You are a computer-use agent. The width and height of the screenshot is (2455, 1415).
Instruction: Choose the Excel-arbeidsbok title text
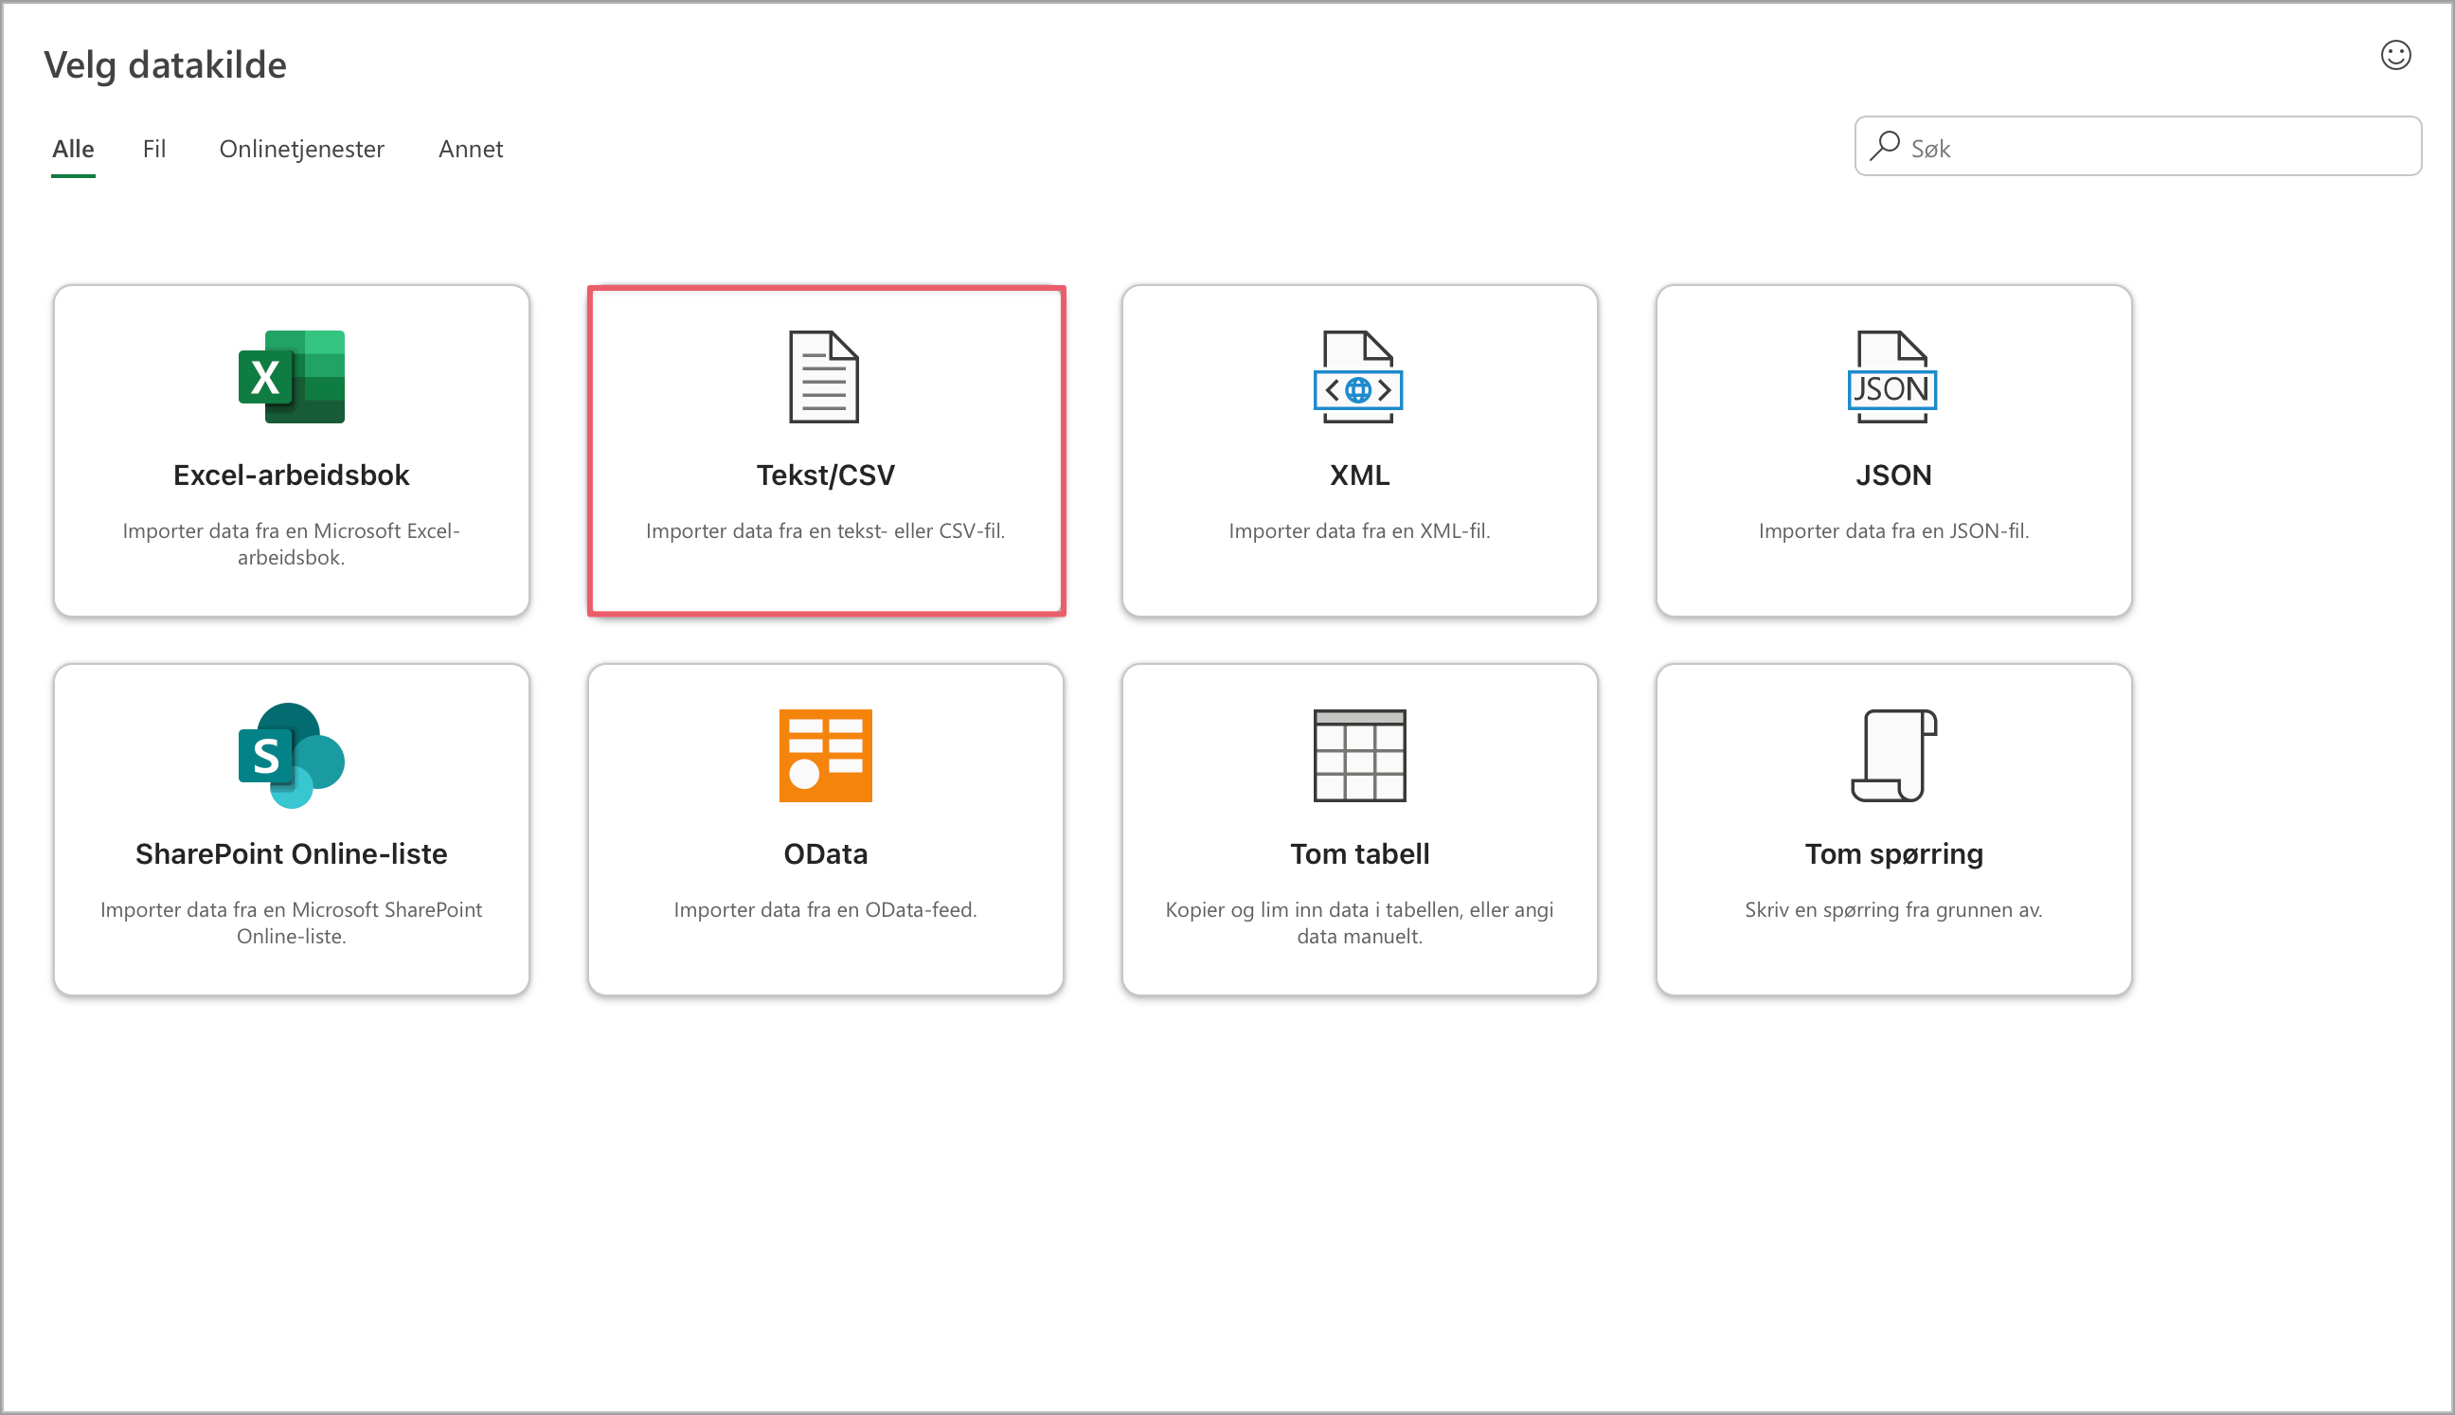coord(292,475)
